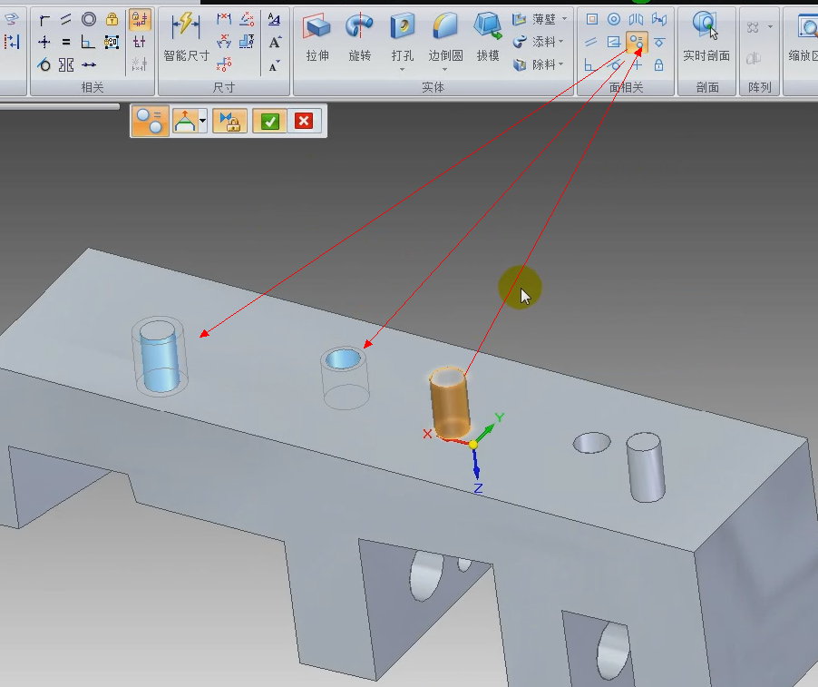Apply the Symmetric relationship

pyautogui.click(x=66, y=64)
